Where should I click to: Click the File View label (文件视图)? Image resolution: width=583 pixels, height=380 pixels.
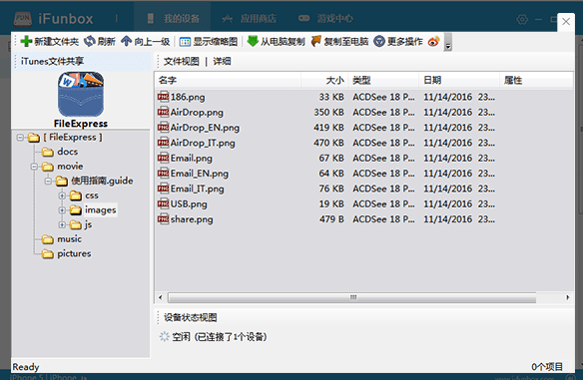[182, 61]
